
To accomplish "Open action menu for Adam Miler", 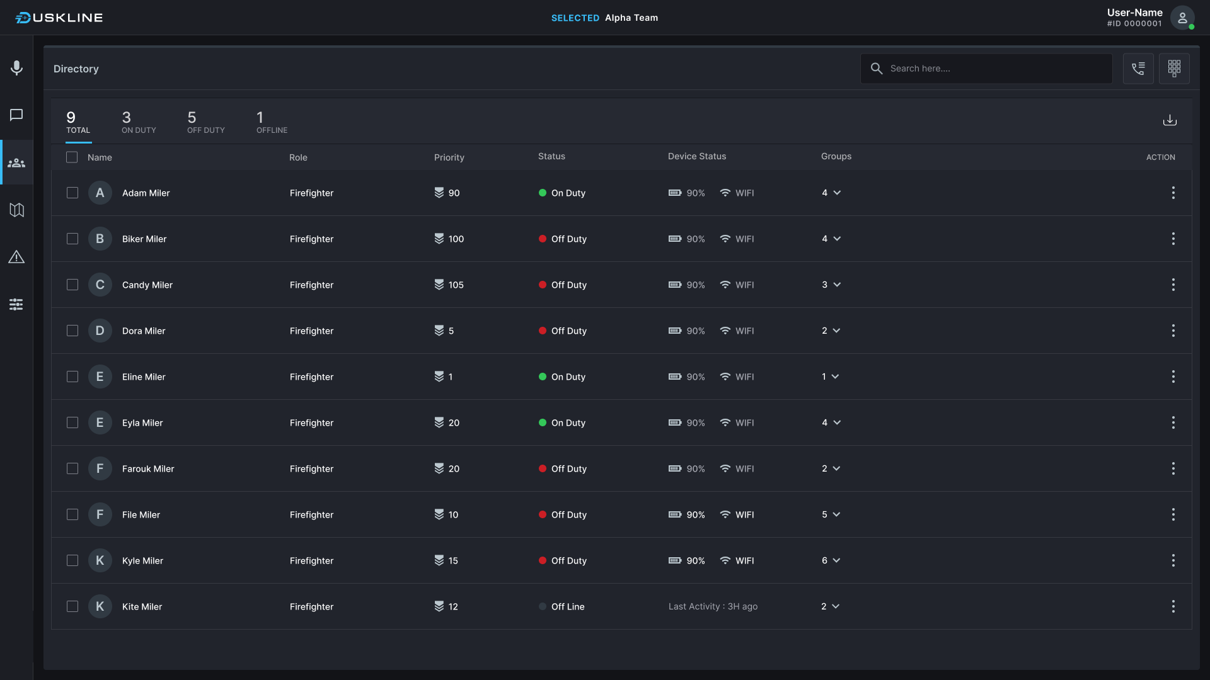I will [x=1173, y=193].
